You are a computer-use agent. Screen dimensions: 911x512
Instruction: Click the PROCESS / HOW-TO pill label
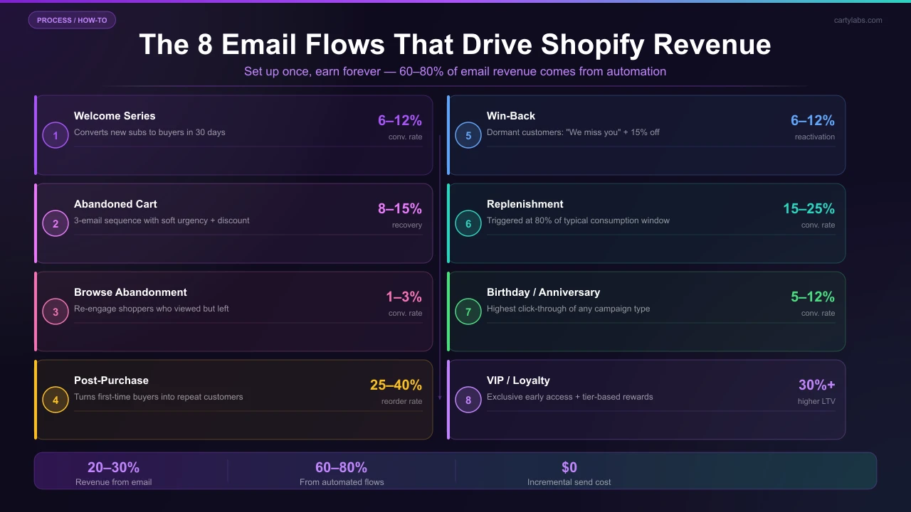[x=72, y=20]
